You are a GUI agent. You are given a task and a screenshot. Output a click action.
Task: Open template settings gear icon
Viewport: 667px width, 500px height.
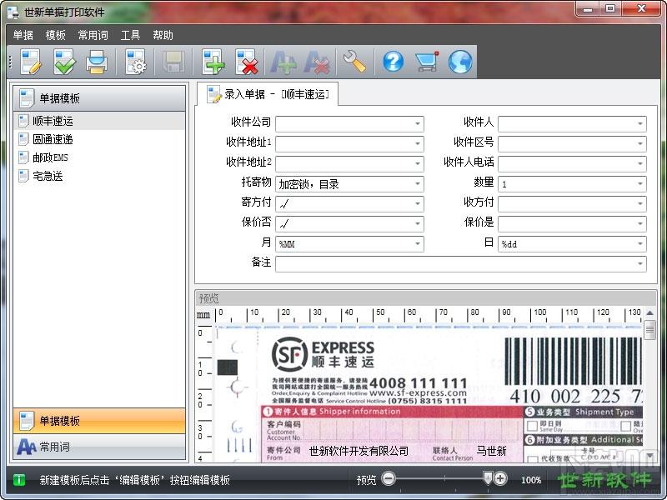tap(136, 62)
